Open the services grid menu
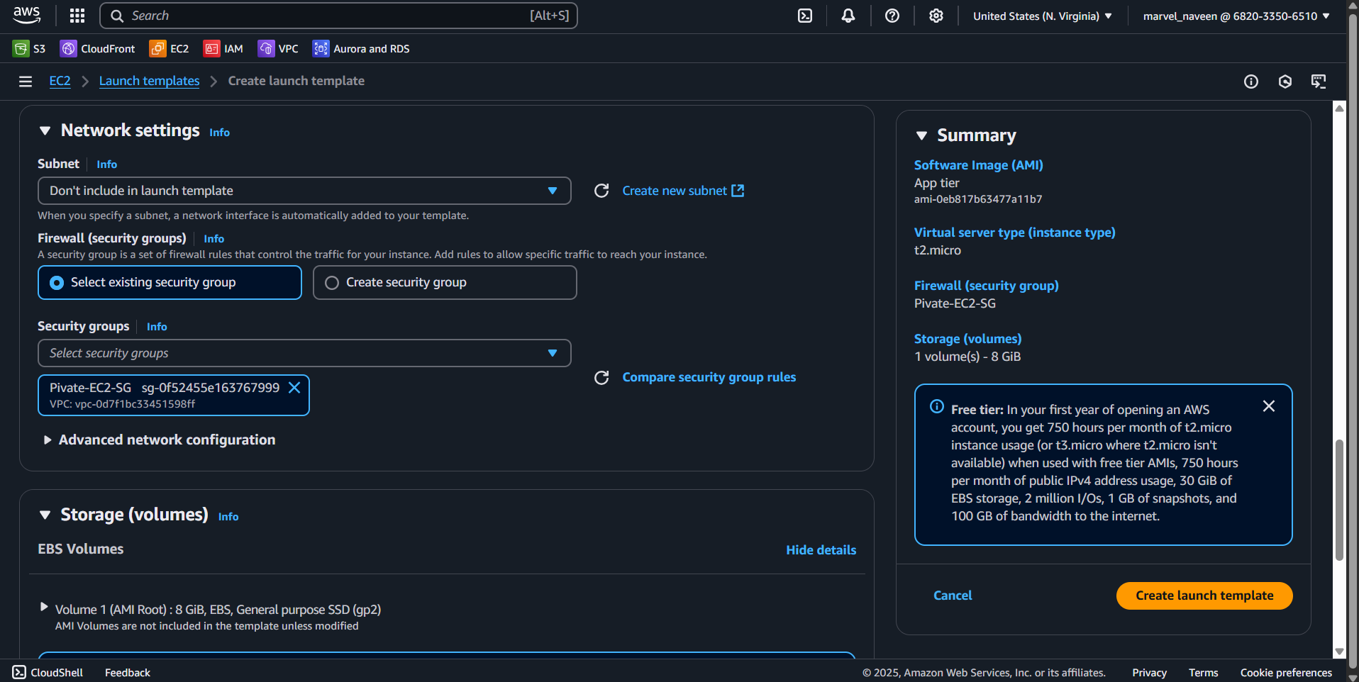This screenshot has height=682, width=1359. [x=77, y=16]
